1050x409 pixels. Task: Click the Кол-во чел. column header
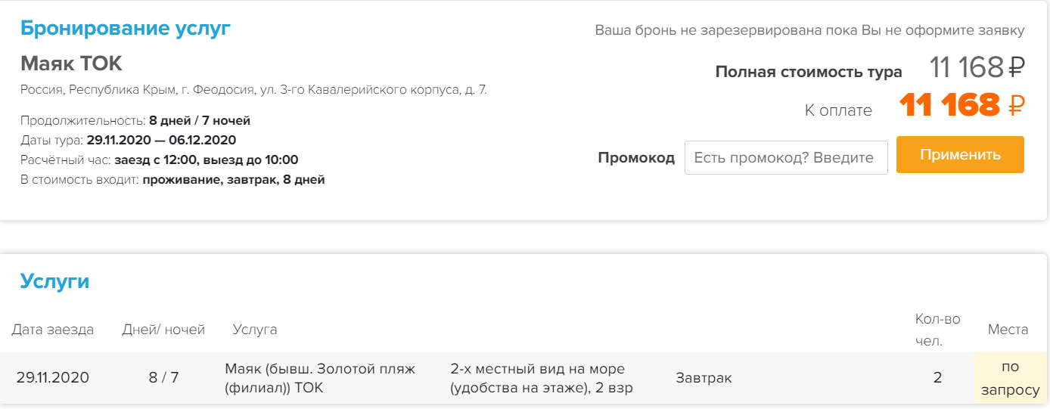937,330
